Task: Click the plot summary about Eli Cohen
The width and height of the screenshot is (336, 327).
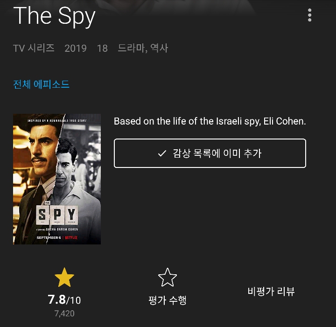Action: point(210,121)
